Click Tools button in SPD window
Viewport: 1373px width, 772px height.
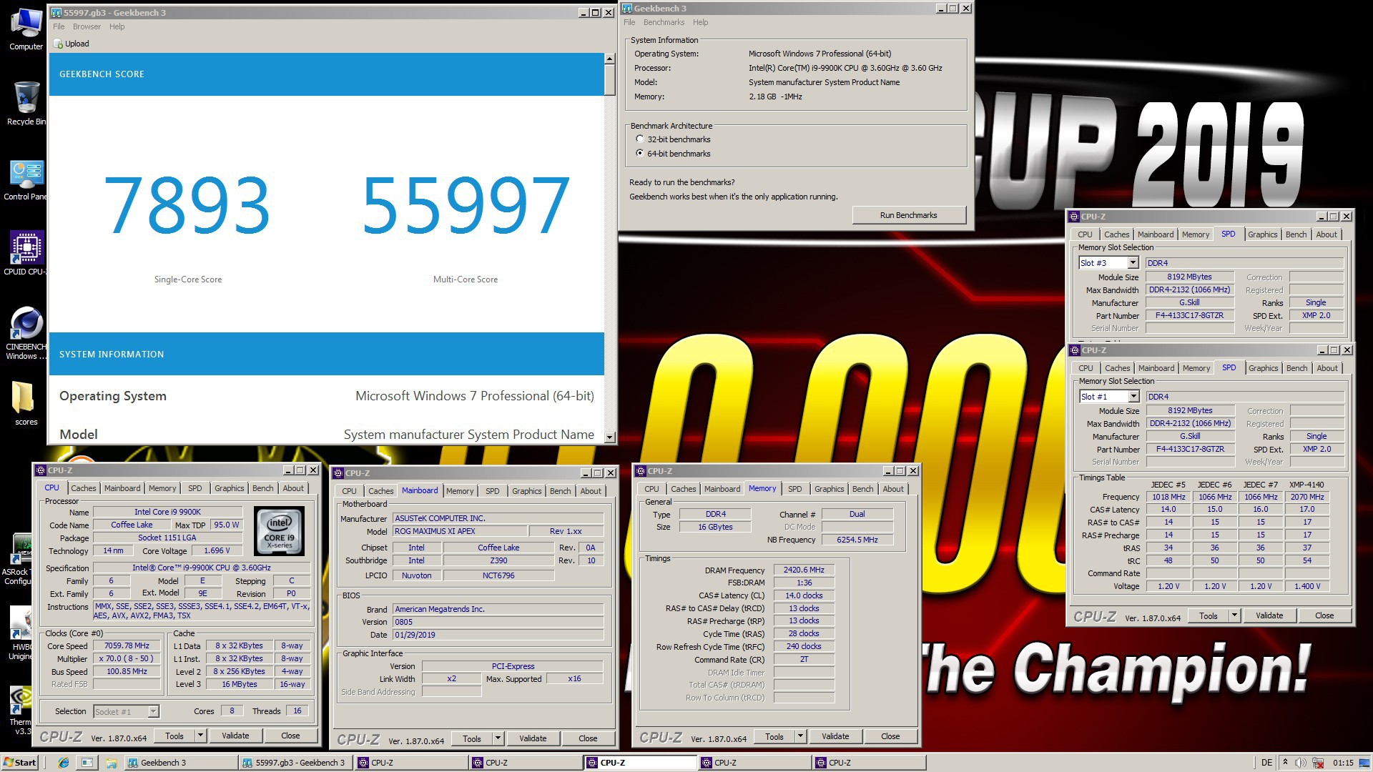[1209, 615]
